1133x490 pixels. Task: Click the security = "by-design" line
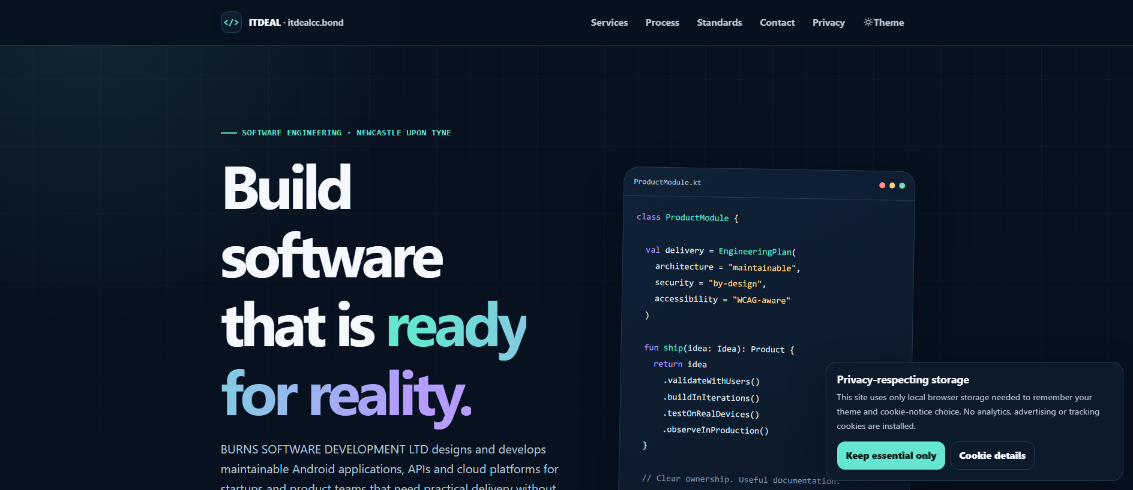pos(710,283)
